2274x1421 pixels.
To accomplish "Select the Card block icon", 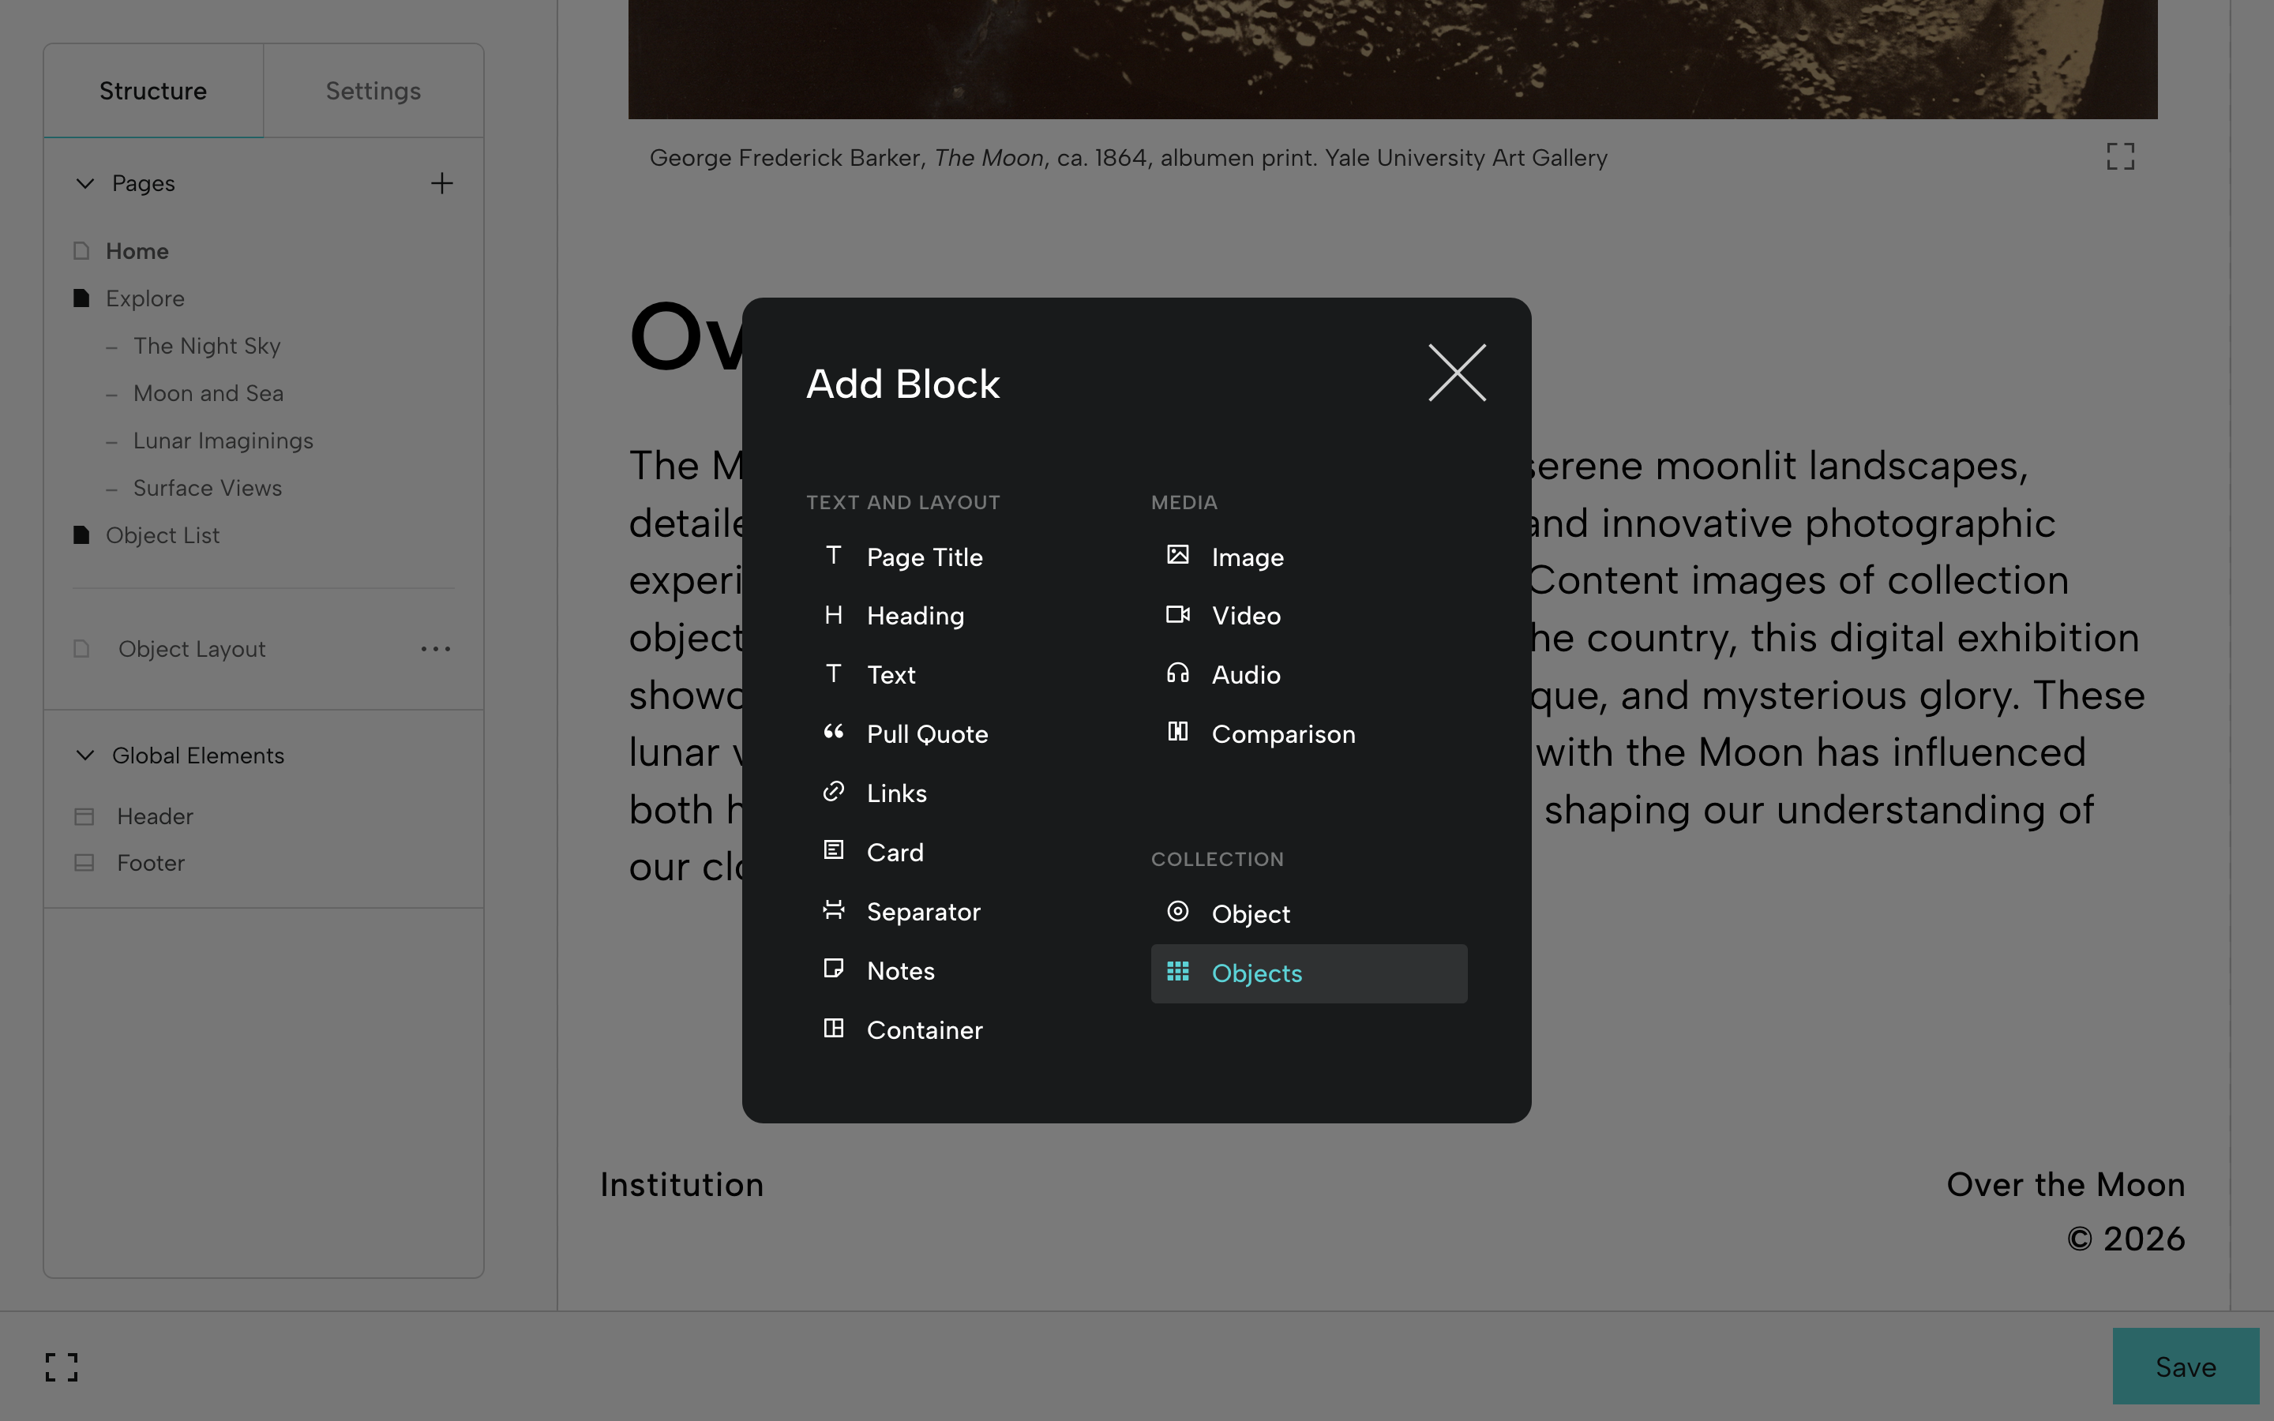I will [834, 850].
